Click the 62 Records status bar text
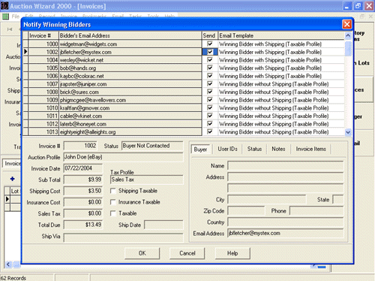 pyautogui.click(x=13, y=278)
